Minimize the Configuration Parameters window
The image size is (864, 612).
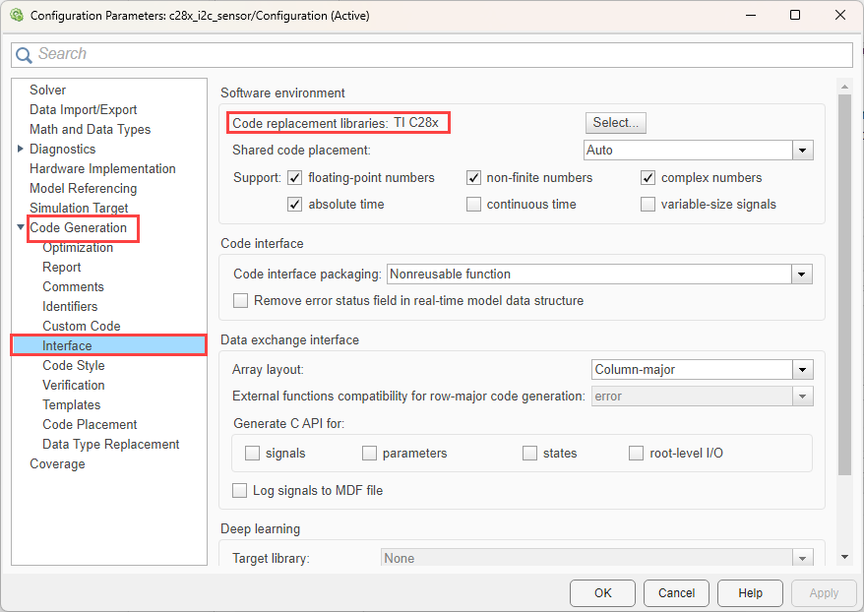[751, 15]
